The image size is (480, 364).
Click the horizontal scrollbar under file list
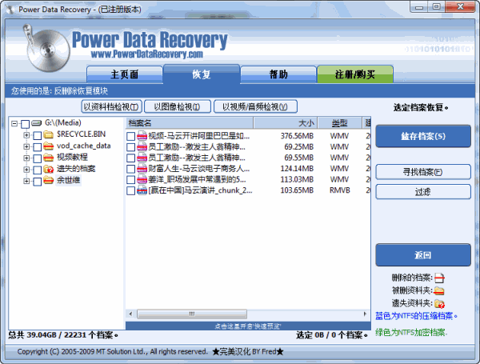point(190,314)
